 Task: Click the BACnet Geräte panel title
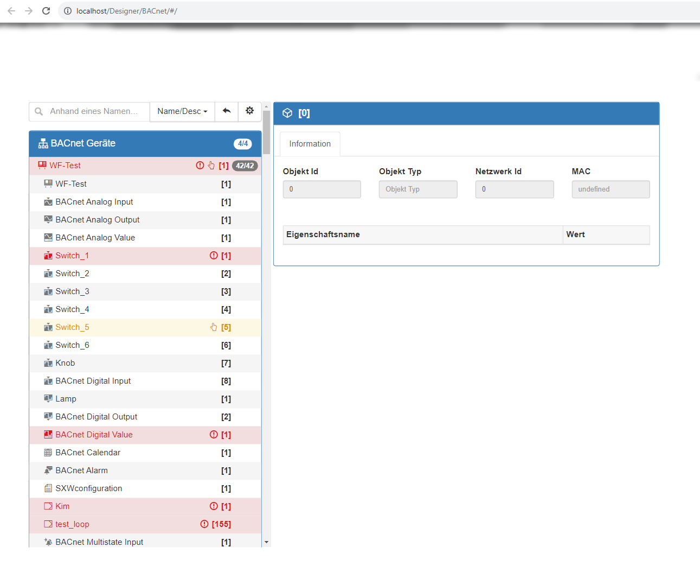pyautogui.click(x=83, y=143)
